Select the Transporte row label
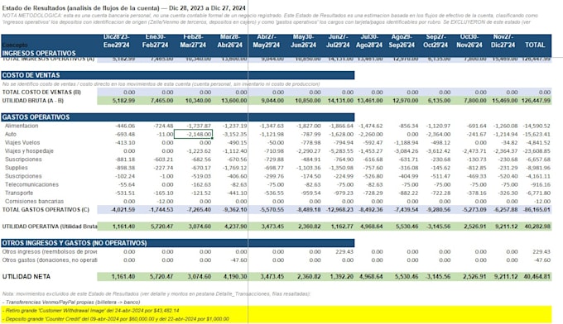Screen dimensions: 563x324 [x=19, y=193]
